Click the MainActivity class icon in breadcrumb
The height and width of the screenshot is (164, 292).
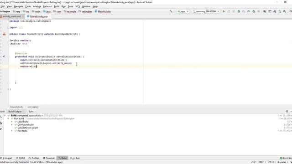pos(96,11)
